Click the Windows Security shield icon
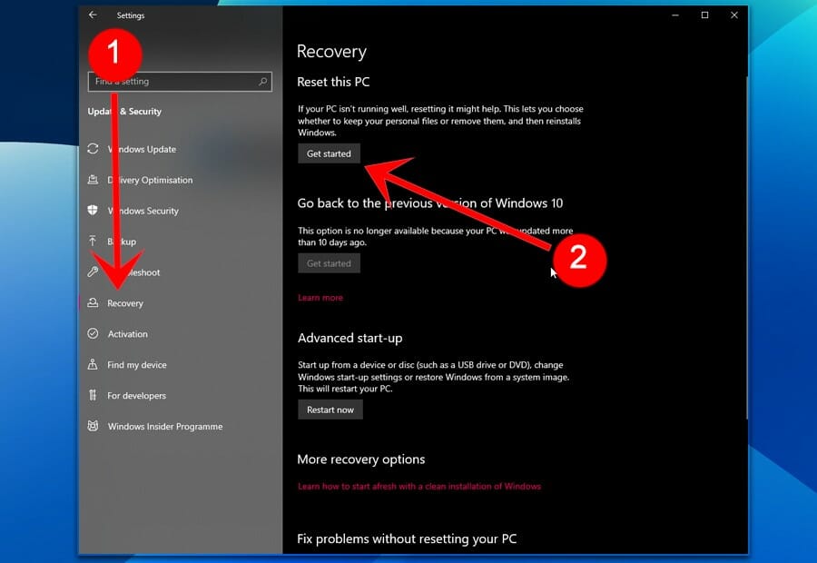 coord(93,210)
